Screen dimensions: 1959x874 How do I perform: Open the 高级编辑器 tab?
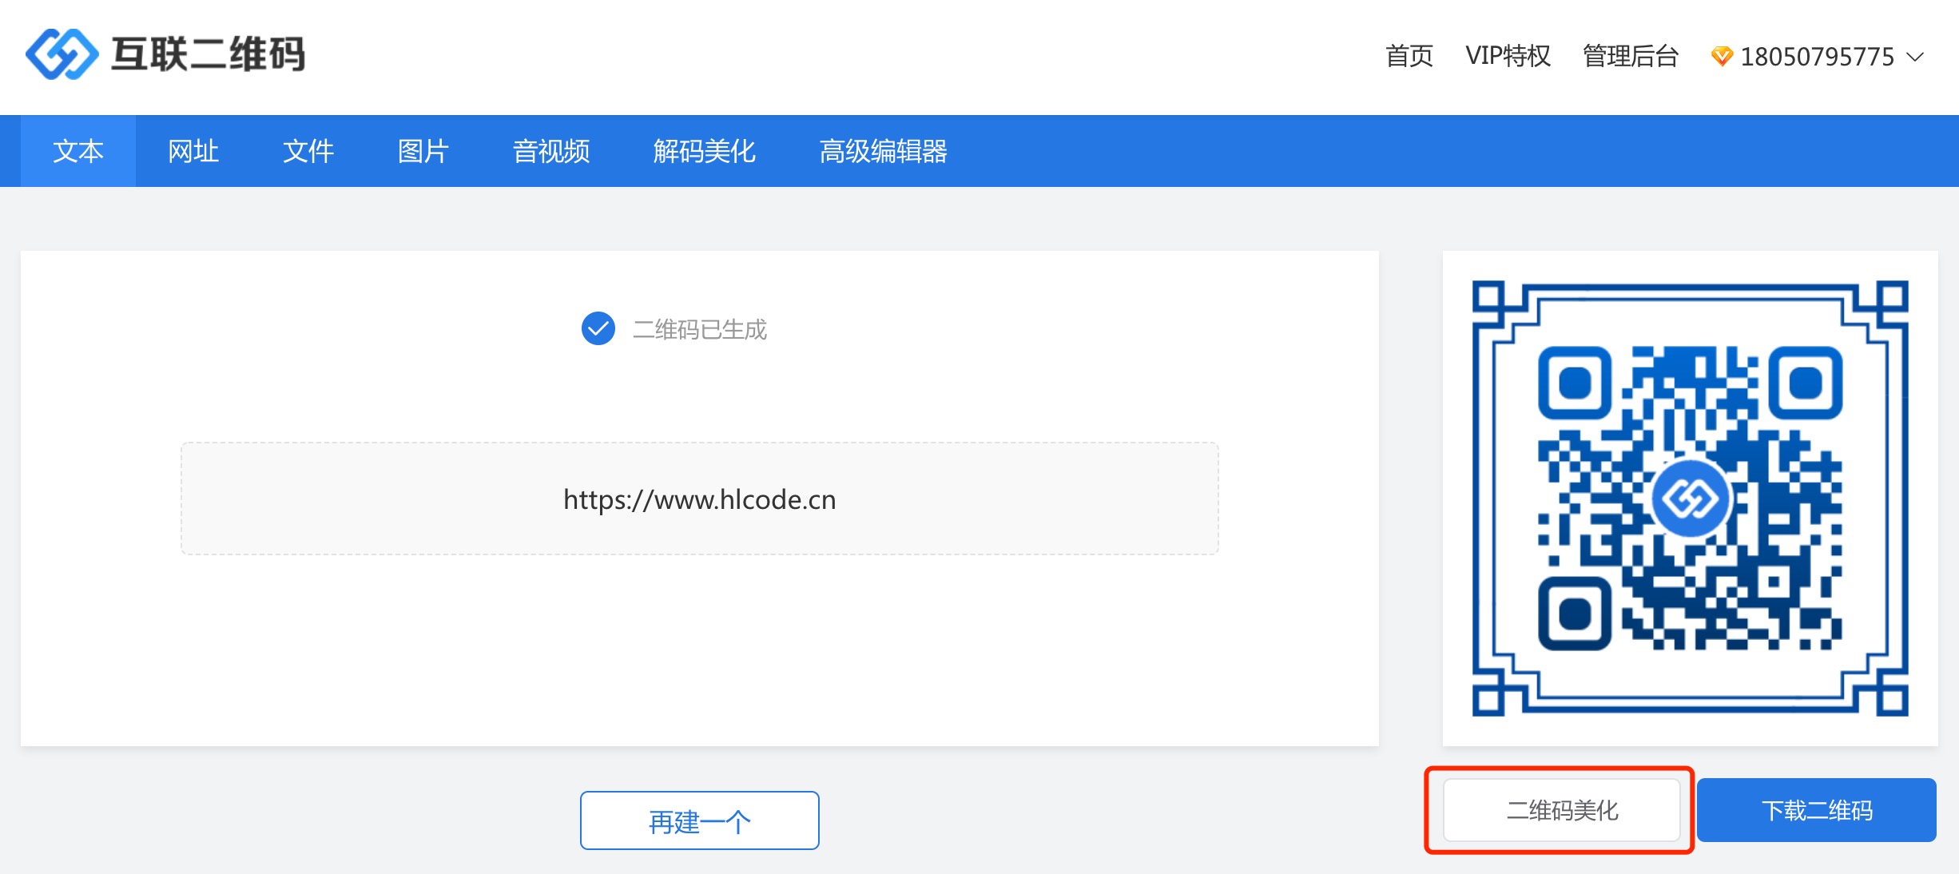(884, 151)
